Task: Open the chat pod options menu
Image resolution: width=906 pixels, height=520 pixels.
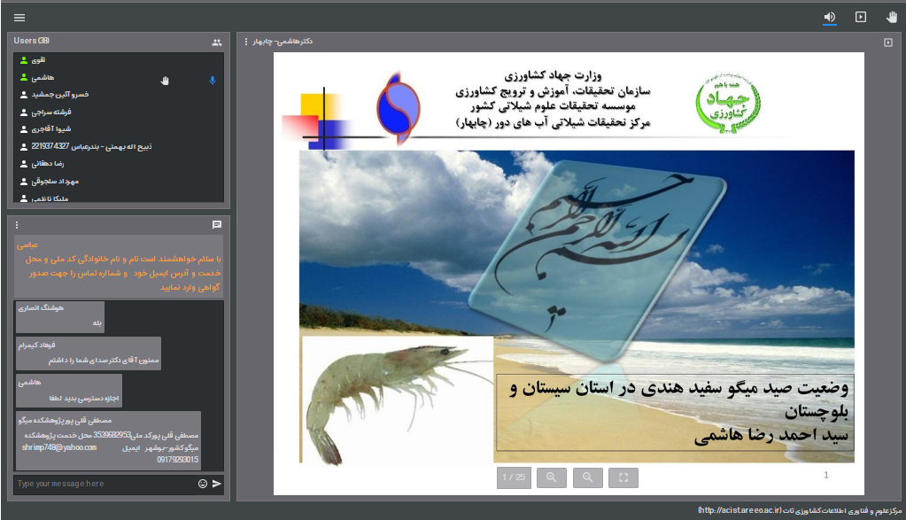Action: coord(17,225)
